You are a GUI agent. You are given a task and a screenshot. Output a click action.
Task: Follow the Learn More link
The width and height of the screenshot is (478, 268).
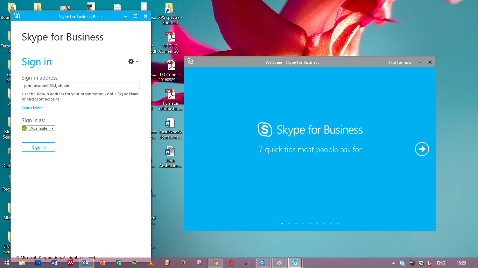[x=32, y=108]
